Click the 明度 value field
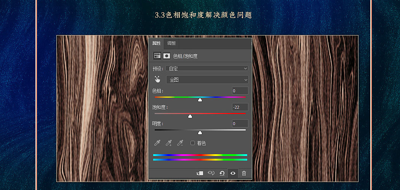This screenshot has width=400, height=190. pyautogui.click(x=240, y=124)
